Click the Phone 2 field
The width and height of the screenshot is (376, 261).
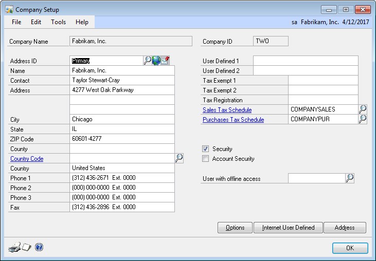point(122,188)
